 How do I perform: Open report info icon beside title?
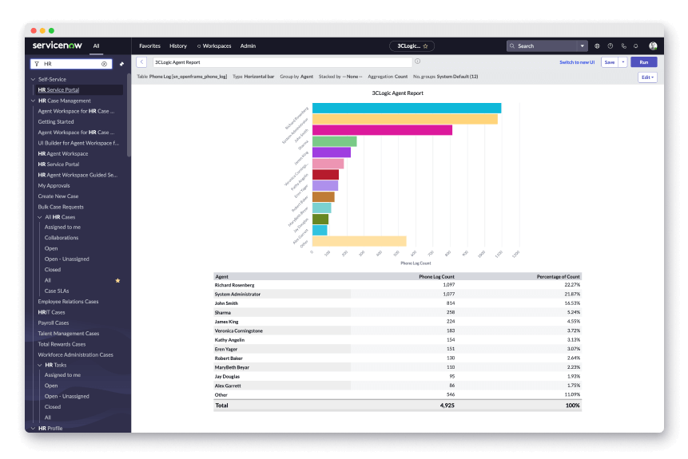[x=418, y=61]
